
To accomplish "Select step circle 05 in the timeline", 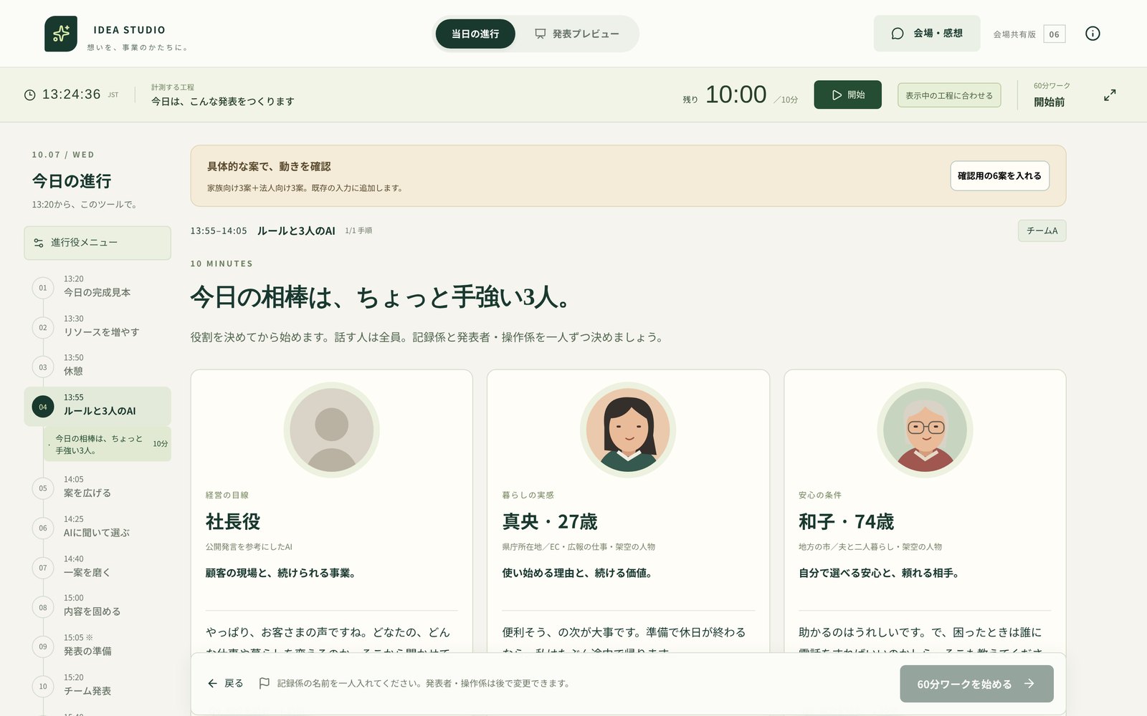I will pos(43,488).
